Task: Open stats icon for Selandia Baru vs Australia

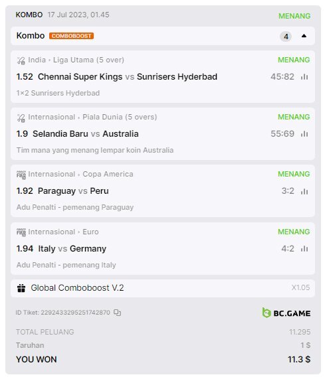Action: [304, 133]
